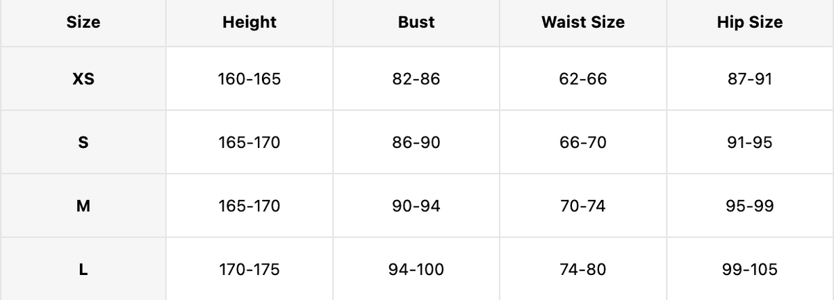The image size is (834, 300).
Task: Click the XS waist cell 62-66
Action: [583, 78]
